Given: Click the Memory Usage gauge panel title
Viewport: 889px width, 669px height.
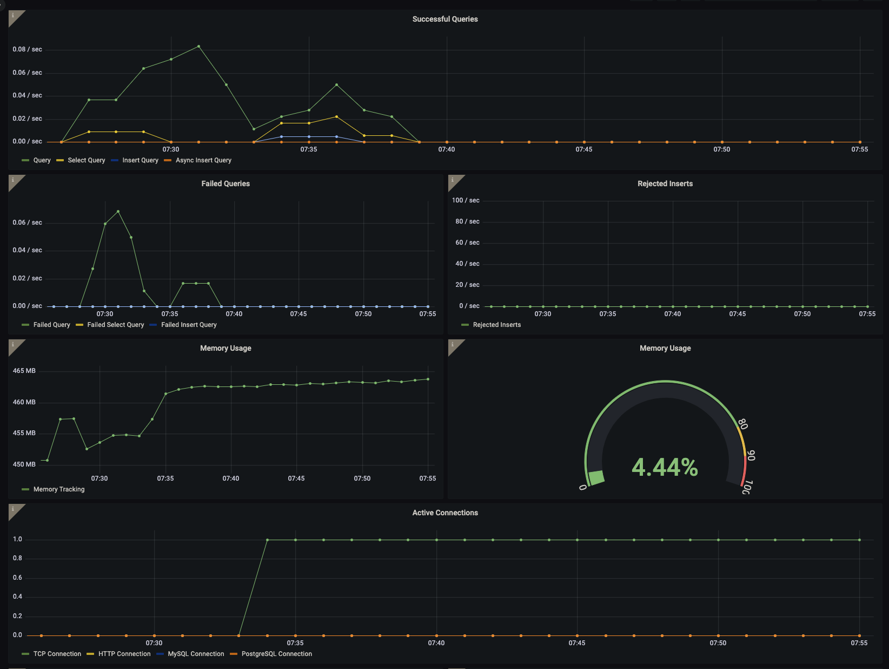Looking at the screenshot, I should pos(665,348).
